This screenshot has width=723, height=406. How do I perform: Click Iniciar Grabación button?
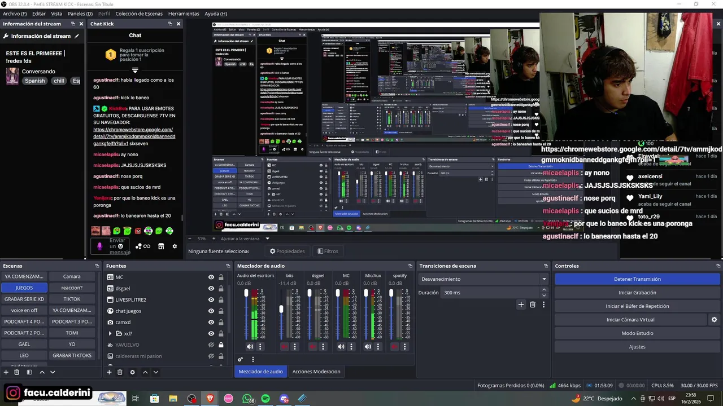coord(637,293)
